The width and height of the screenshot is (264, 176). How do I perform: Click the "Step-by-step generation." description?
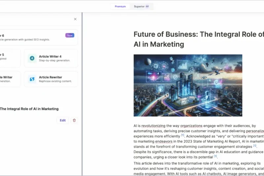(54, 60)
